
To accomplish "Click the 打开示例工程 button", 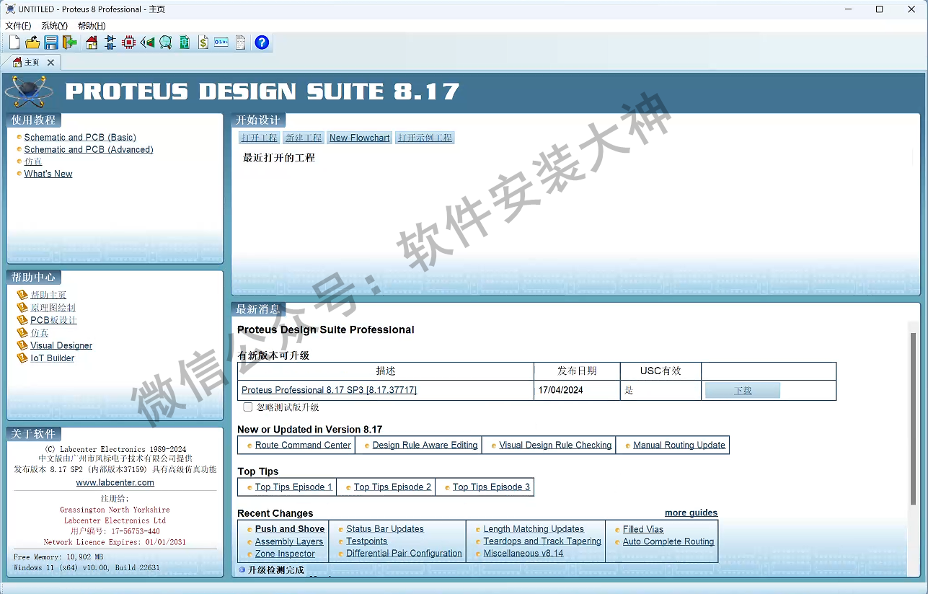I will click(425, 138).
